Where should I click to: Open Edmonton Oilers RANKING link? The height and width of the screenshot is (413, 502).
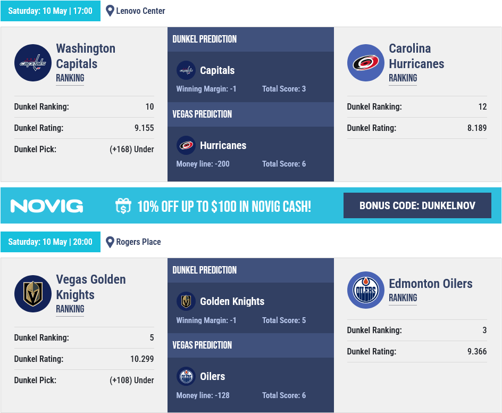tap(403, 298)
